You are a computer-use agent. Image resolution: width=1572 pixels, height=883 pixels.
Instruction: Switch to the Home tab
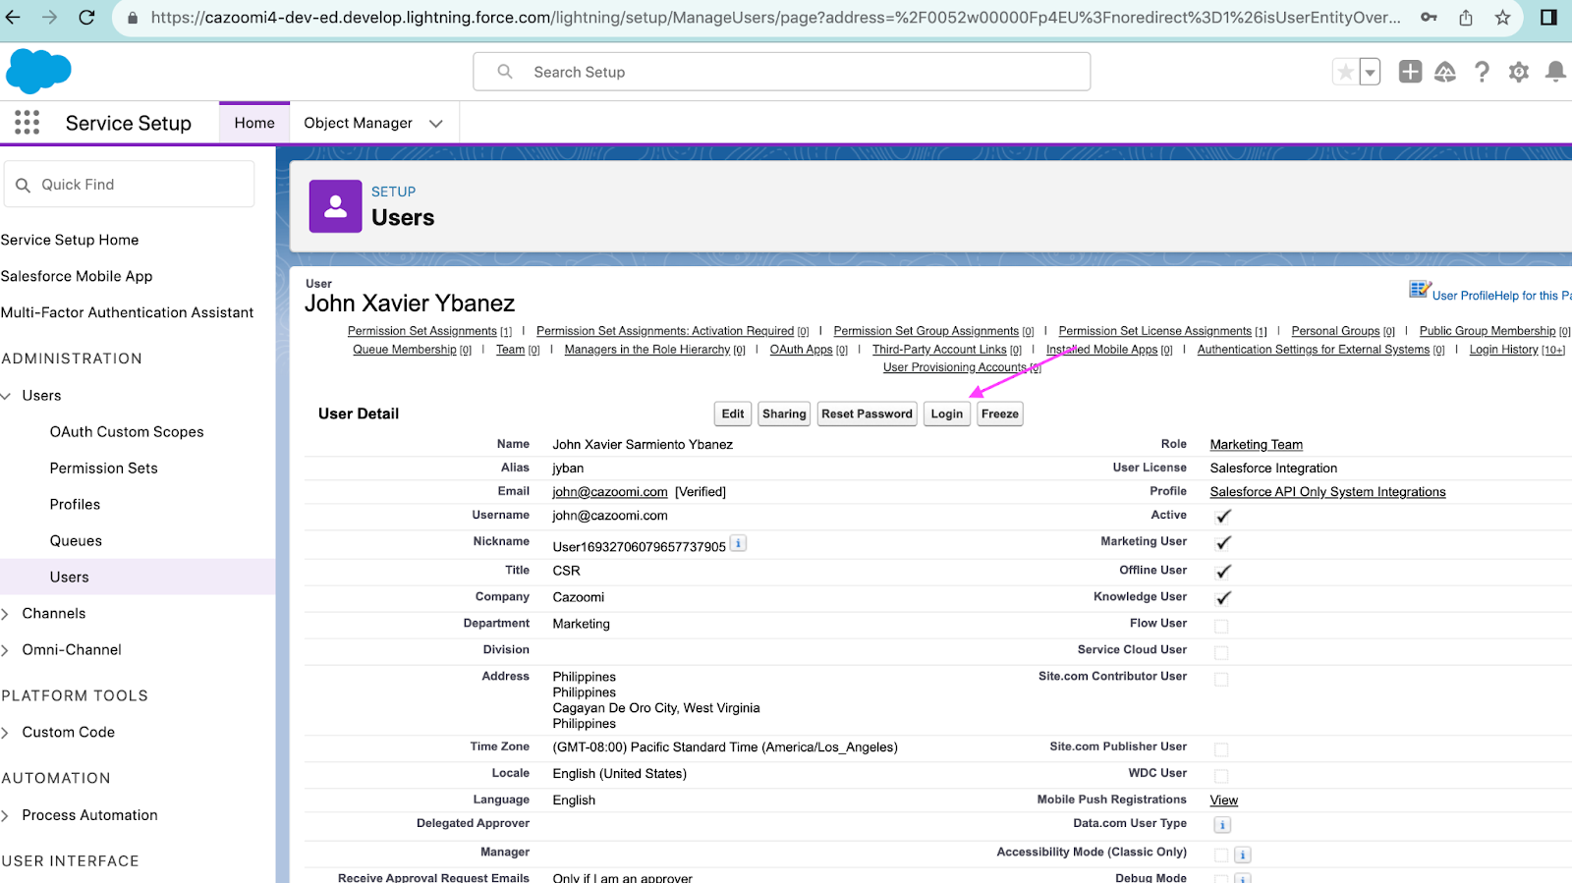coord(254,123)
